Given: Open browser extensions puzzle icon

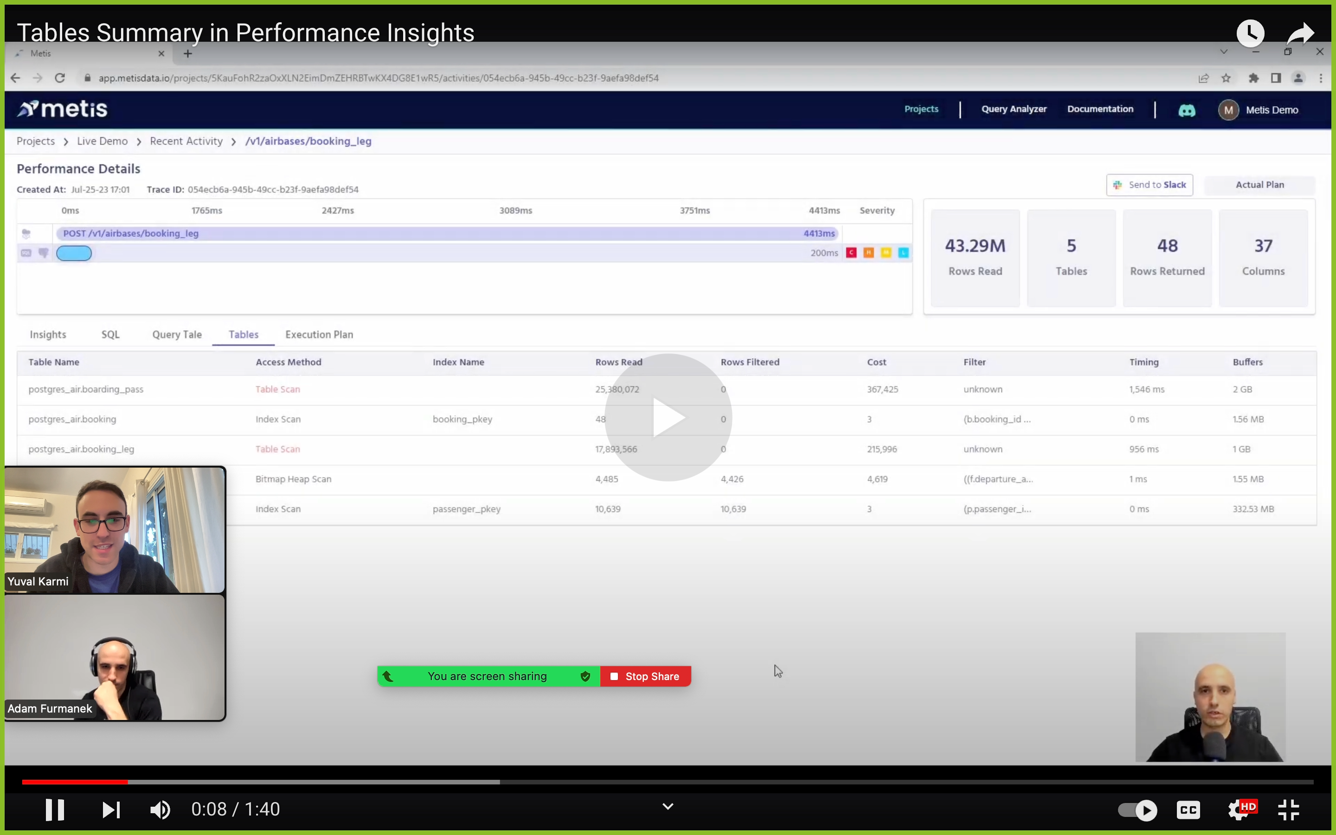Looking at the screenshot, I should point(1253,78).
